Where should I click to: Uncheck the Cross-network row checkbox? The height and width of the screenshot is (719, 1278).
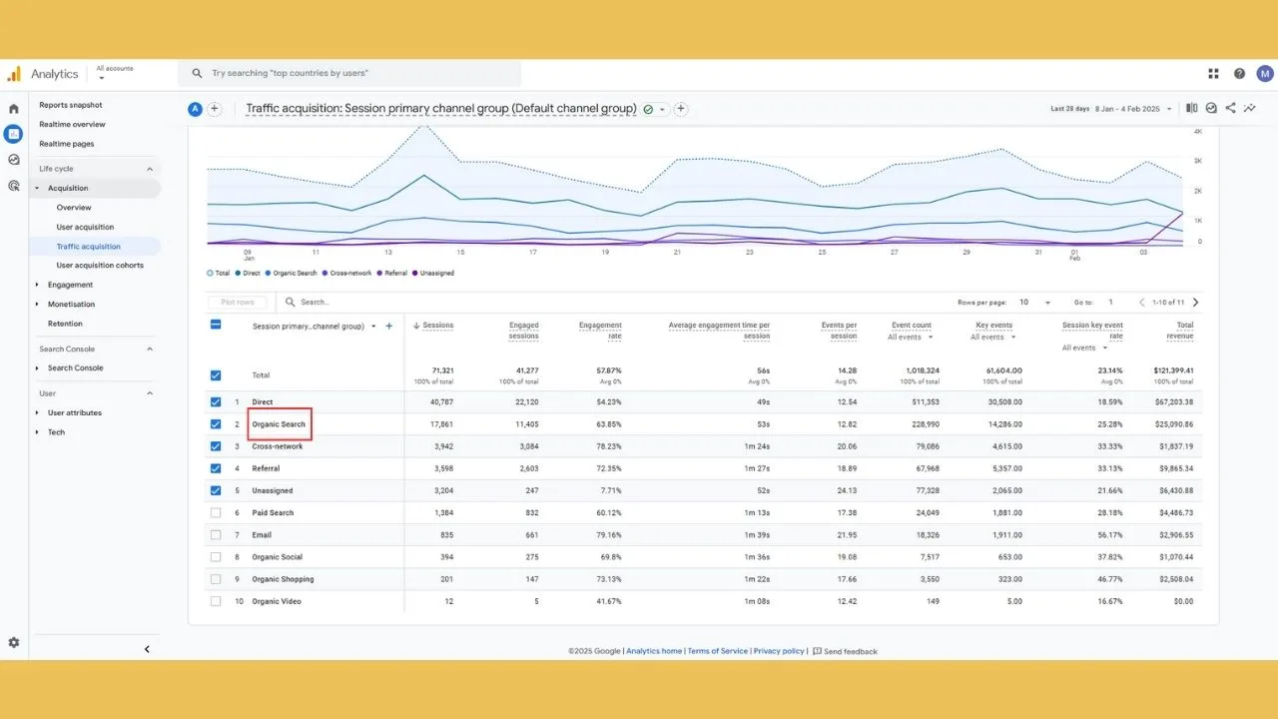click(216, 446)
